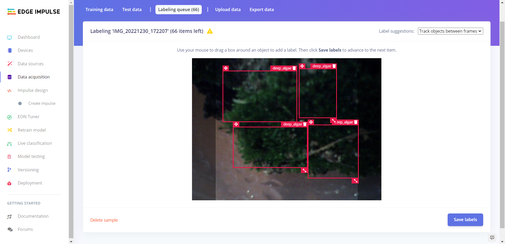Click the Delete sample link

[104, 220]
